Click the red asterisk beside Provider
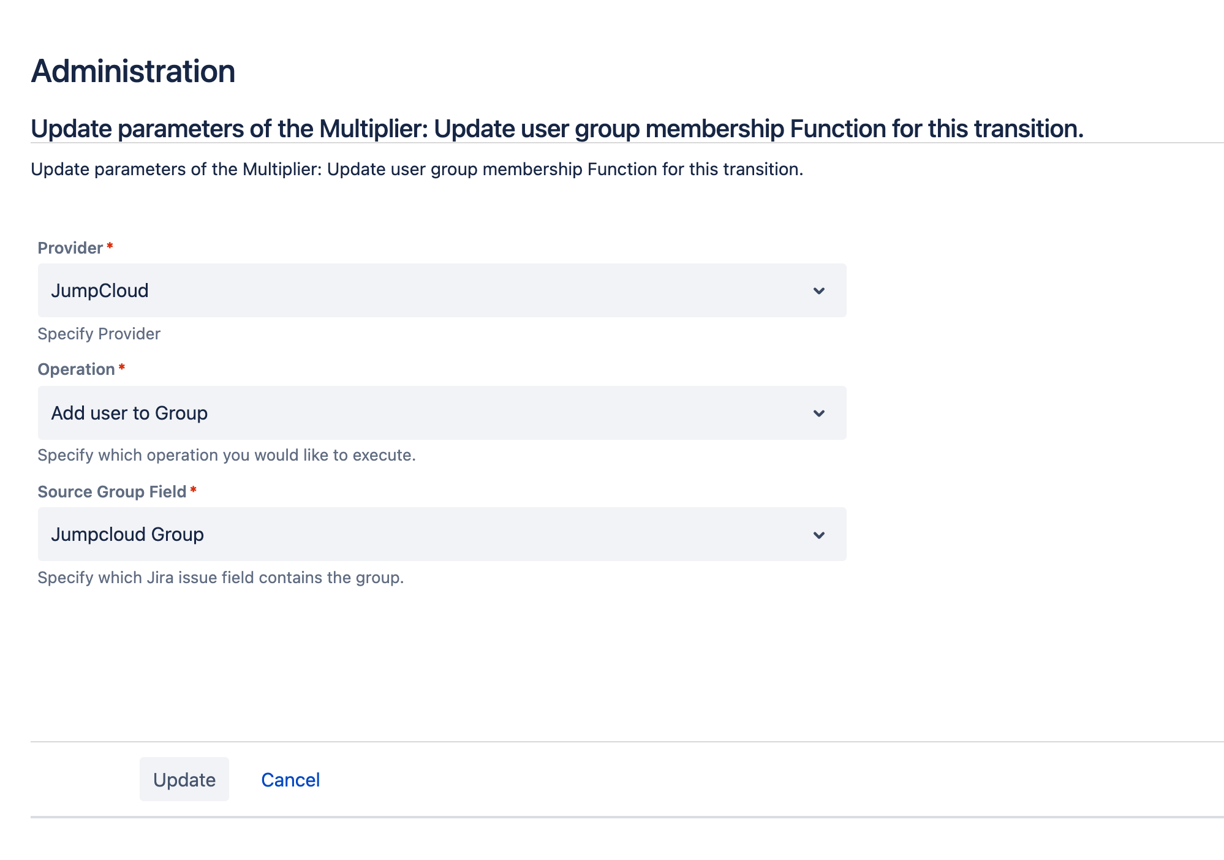1224x860 pixels. 110,246
